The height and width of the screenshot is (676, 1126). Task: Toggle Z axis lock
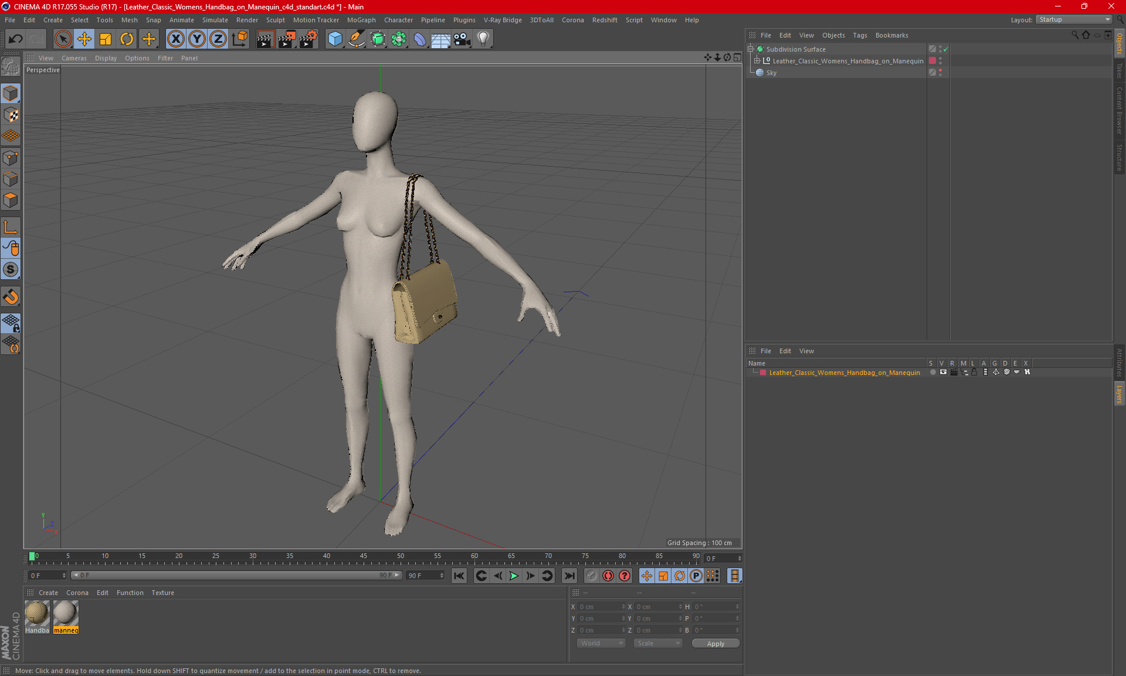point(218,39)
